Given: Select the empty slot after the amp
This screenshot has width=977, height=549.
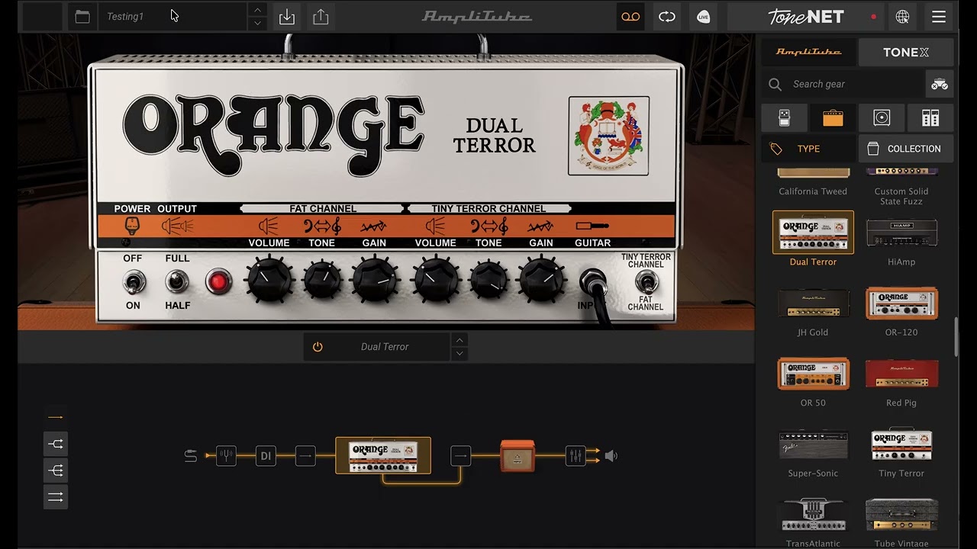Looking at the screenshot, I should (x=461, y=456).
